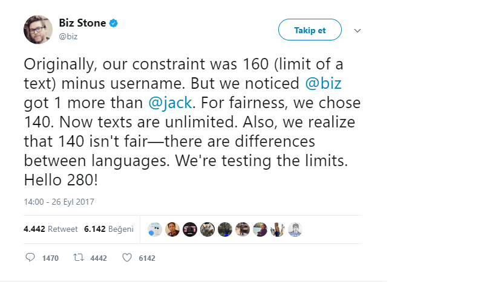Click the reply speech bubble icon
The height and width of the screenshot is (282, 493).
click(x=30, y=258)
